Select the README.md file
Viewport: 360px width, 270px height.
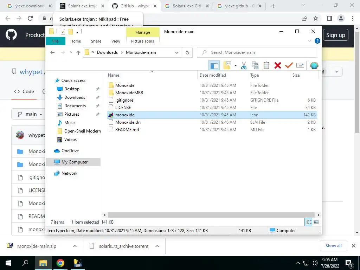pyautogui.click(x=212, y=129)
